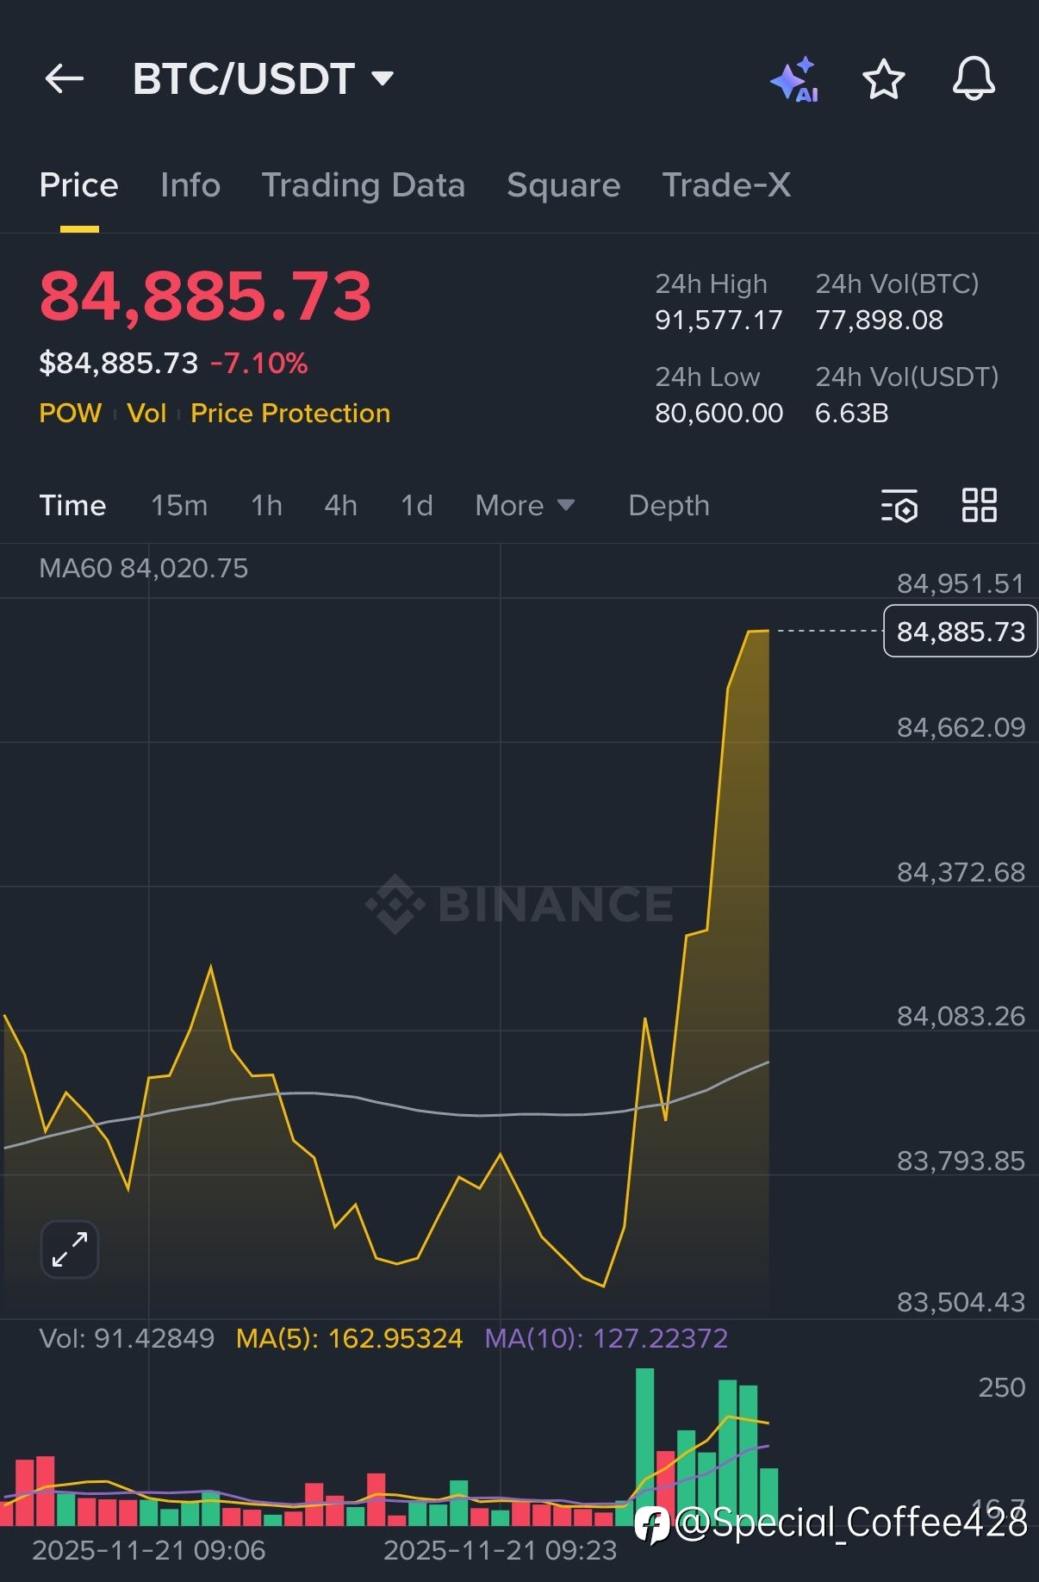Switch chart to 1h interval

pos(267,505)
